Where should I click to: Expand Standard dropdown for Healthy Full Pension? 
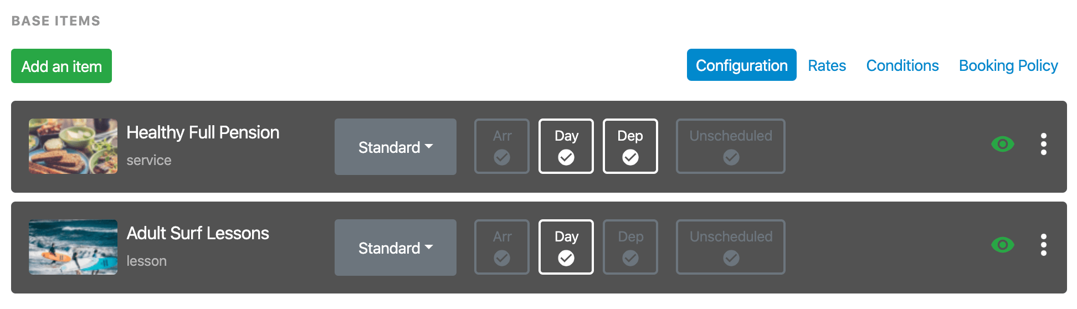click(396, 147)
